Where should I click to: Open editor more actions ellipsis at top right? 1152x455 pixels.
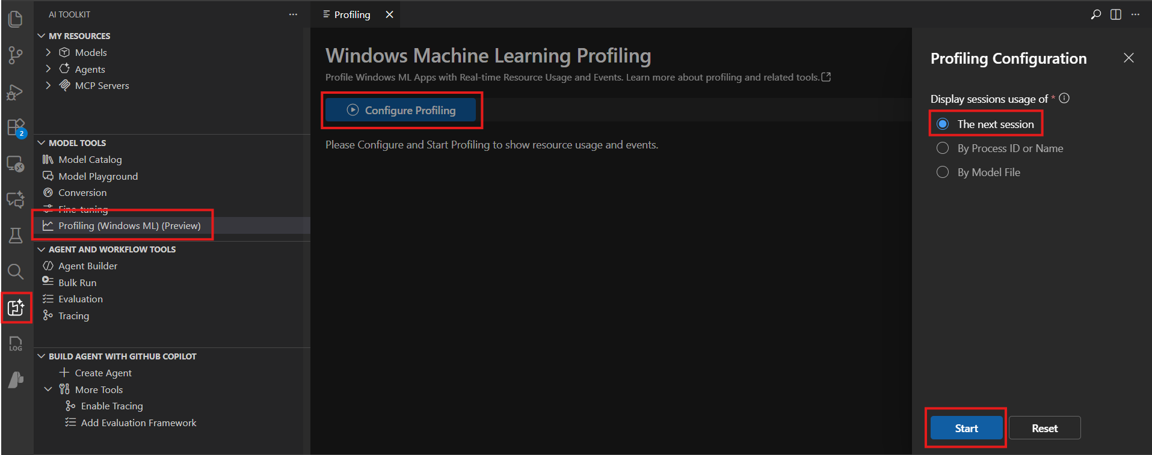[x=1135, y=14]
